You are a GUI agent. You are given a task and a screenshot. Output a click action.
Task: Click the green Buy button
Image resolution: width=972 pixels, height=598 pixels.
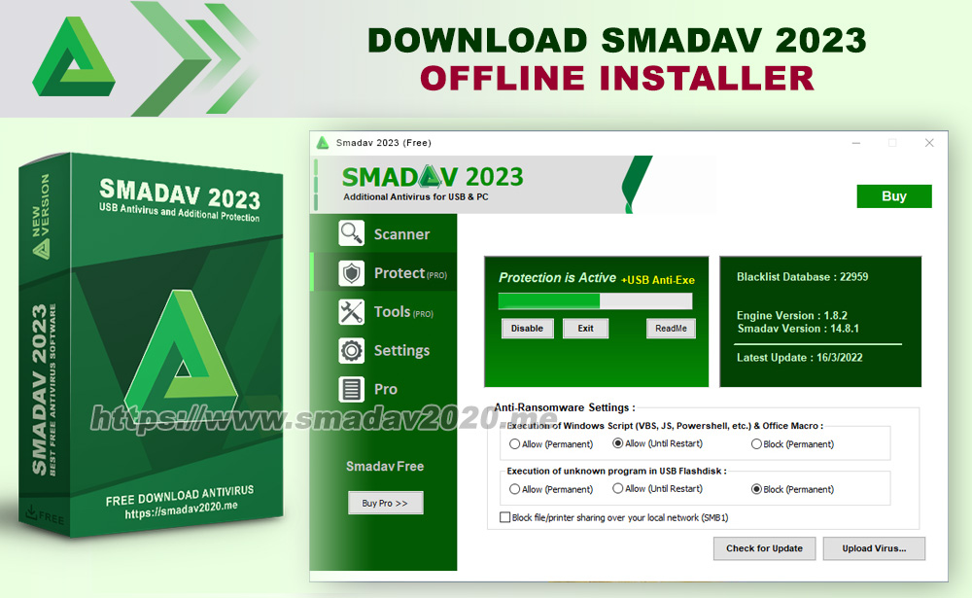[894, 196]
